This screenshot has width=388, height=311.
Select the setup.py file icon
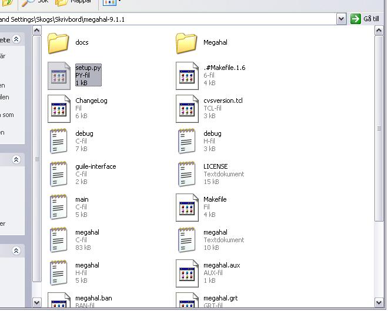tap(59, 76)
